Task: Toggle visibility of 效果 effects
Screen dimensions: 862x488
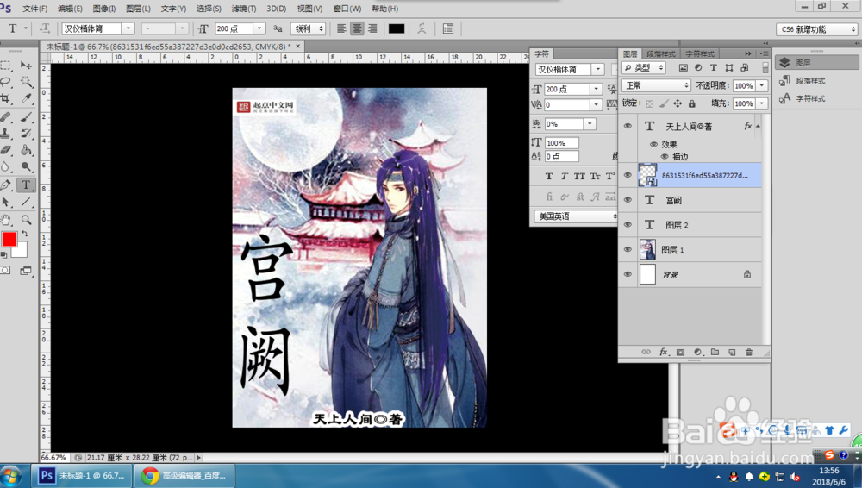Action: pyautogui.click(x=653, y=144)
